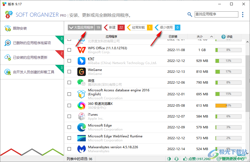250x162 pixels.
Task: Click the WeGame app icon
Action: tap(82, 71)
